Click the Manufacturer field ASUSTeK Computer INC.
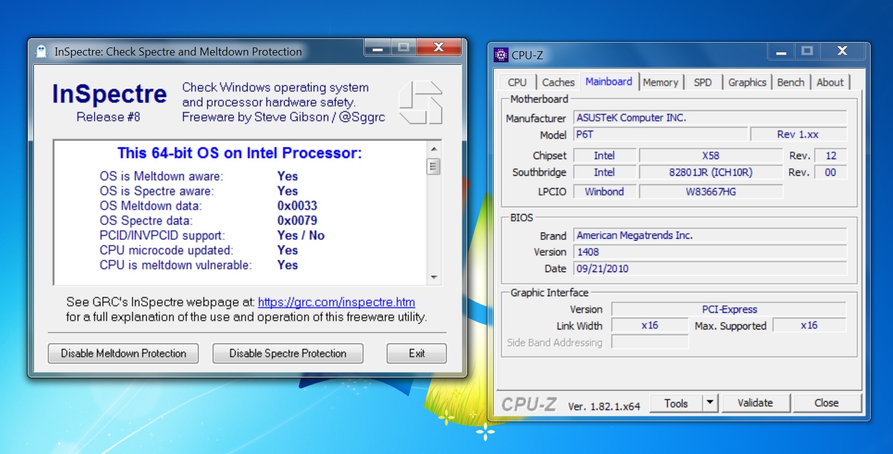Screen dimensions: 893x454 (710, 118)
